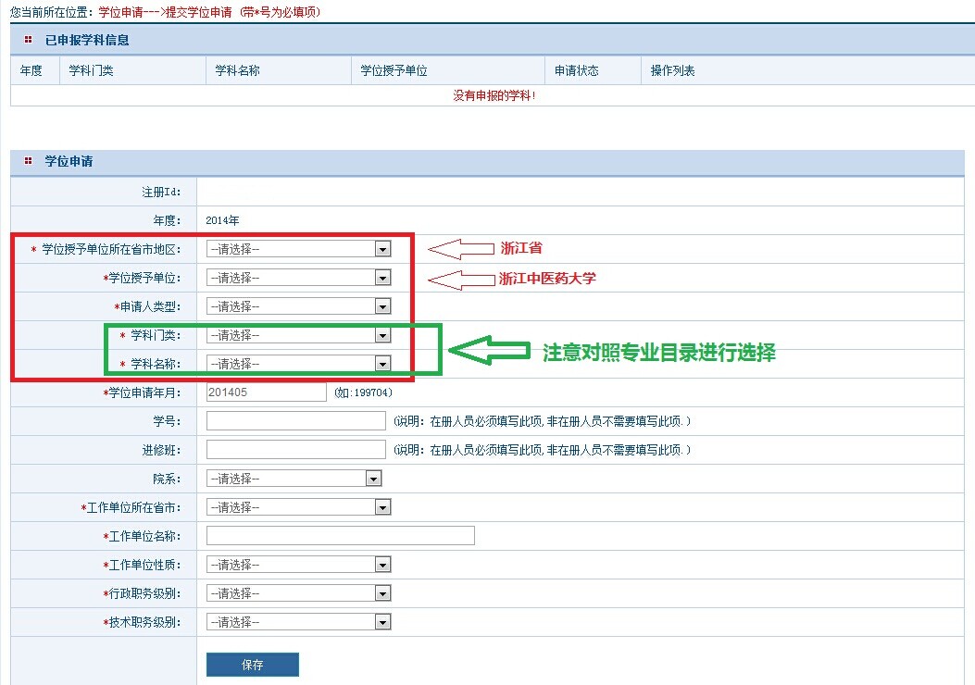Open the 工作单位所在省市 dropdown
This screenshot has height=685, width=975.
coord(298,507)
